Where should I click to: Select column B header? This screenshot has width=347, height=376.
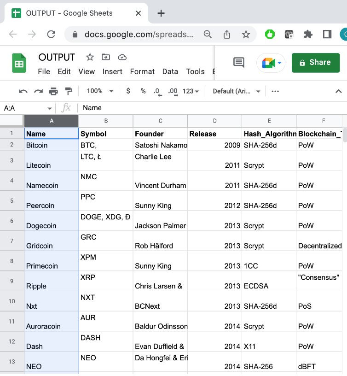(x=106, y=121)
